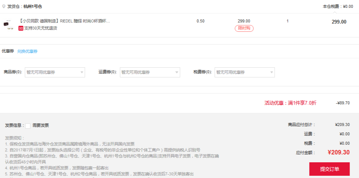Click the -¥89.70 discount amount
The image size is (359, 178).
(343, 103)
